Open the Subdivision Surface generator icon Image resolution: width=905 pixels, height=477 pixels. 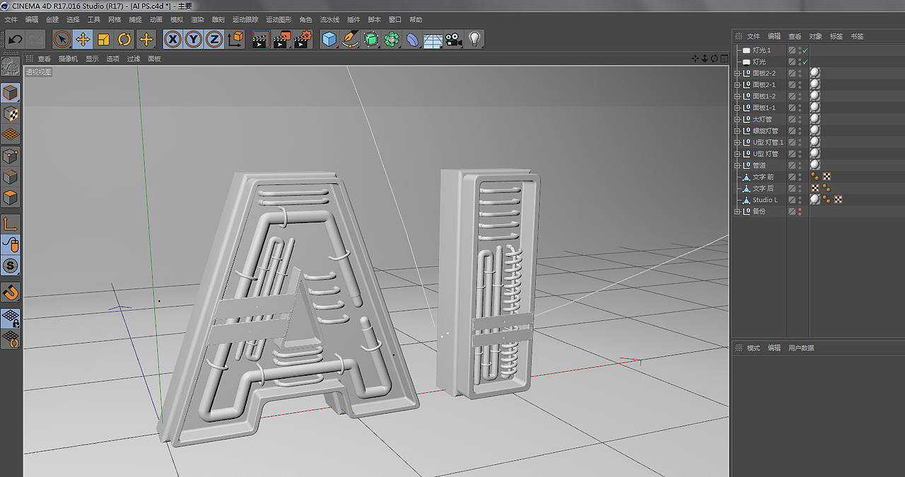(371, 40)
